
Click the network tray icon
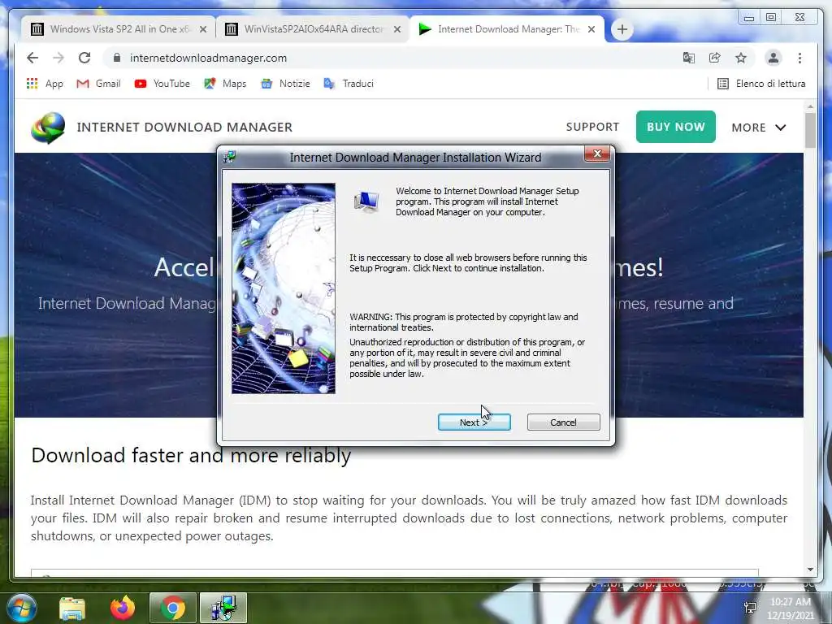click(x=750, y=608)
